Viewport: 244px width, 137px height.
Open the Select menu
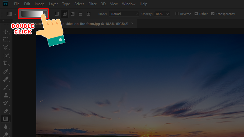[79, 4]
